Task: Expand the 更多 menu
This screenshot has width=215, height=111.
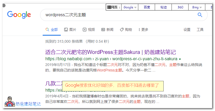Action: click(x=143, y=30)
